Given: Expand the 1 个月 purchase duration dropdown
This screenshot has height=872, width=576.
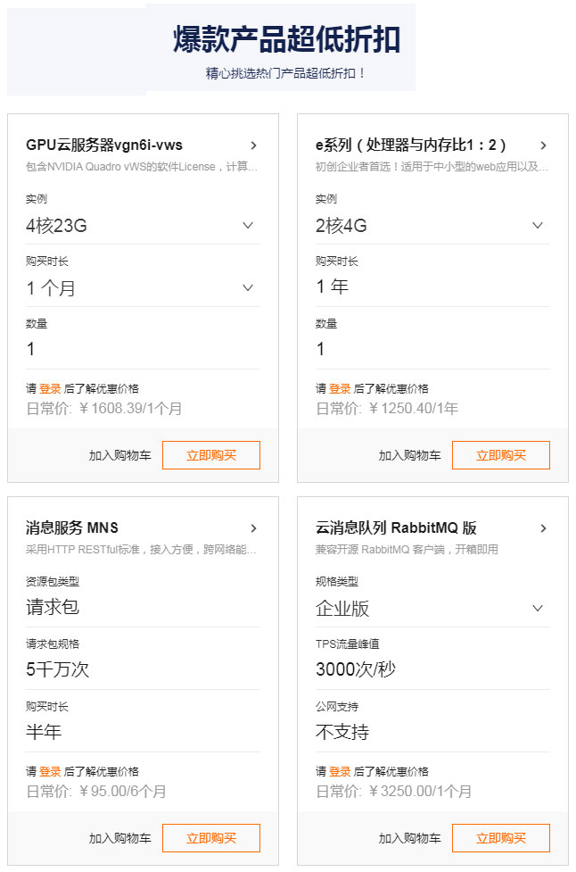Looking at the screenshot, I should click(x=143, y=288).
